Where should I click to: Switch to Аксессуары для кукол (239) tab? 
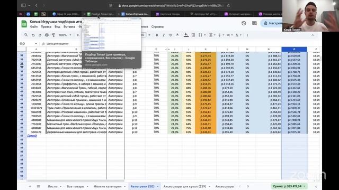click(x=185, y=186)
